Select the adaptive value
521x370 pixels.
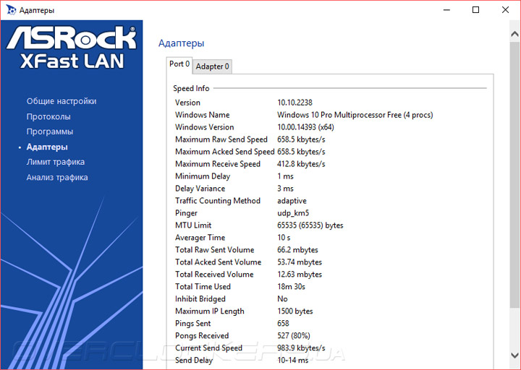point(292,201)
